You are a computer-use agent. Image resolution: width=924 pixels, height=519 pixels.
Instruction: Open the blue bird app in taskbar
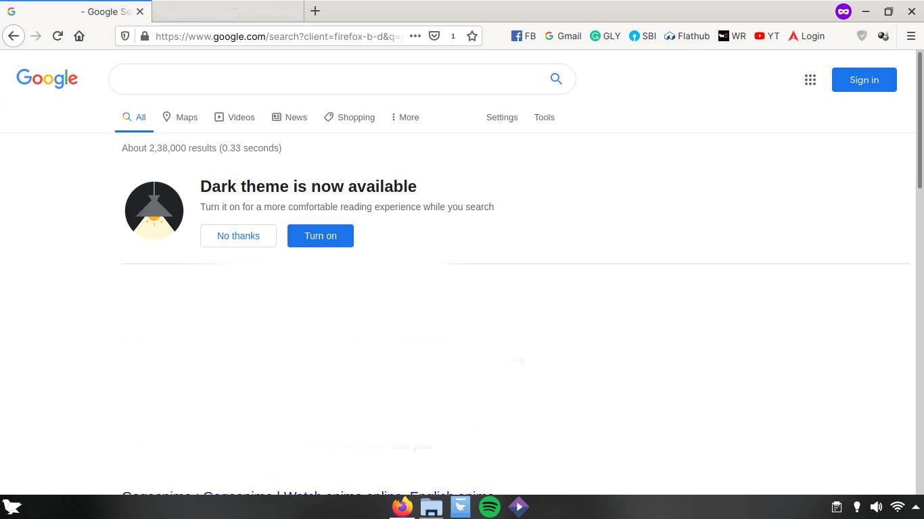(x=461, y=507)
